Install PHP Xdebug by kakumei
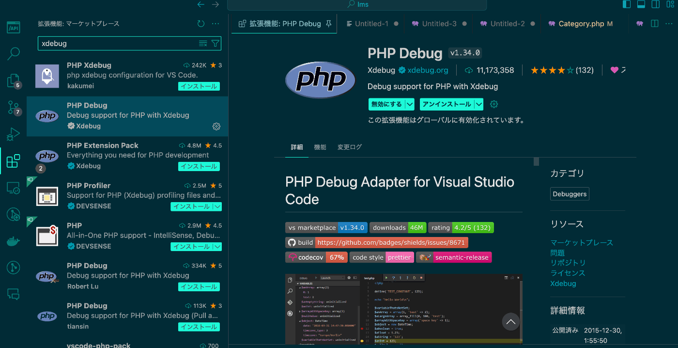The height and width of the screenshot is (348, 678). [x=199, y=86]
